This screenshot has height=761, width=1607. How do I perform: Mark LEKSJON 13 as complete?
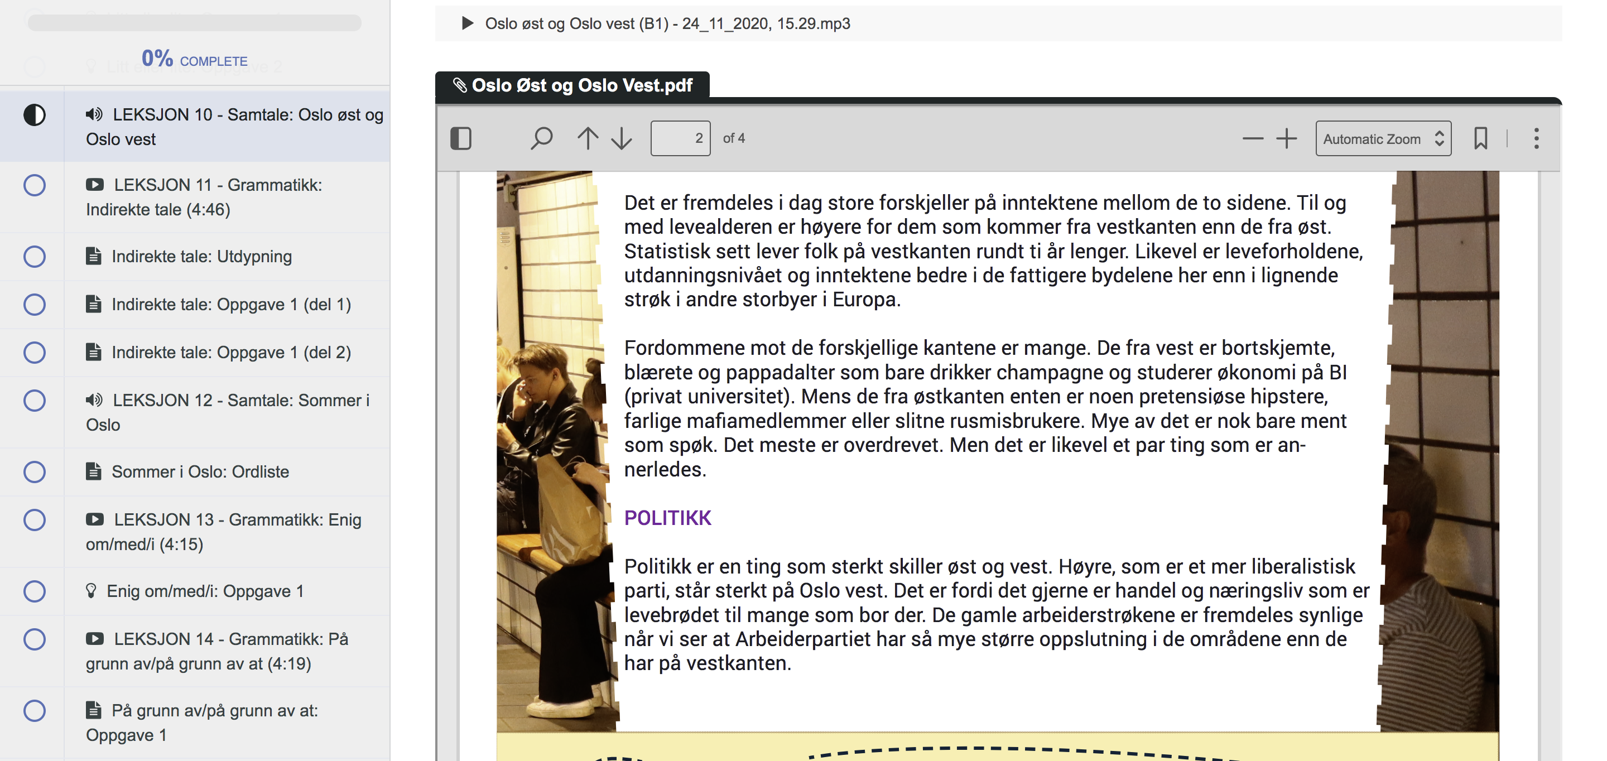click(x=34, y=519)
